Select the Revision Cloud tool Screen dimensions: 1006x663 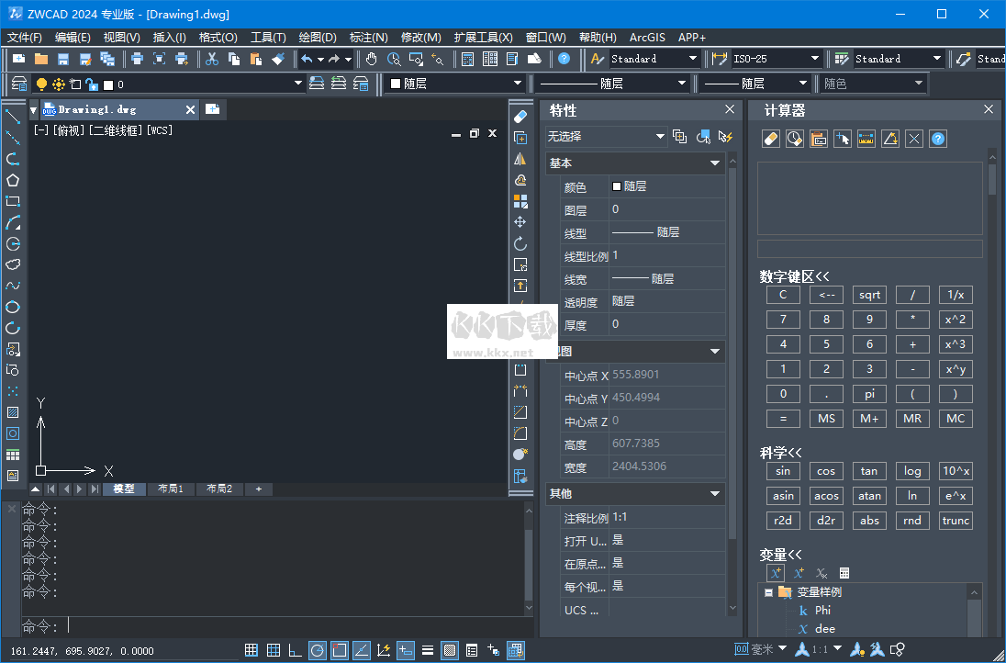[11, 264]
